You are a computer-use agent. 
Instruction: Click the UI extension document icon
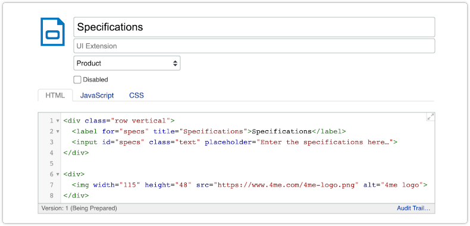52,32
